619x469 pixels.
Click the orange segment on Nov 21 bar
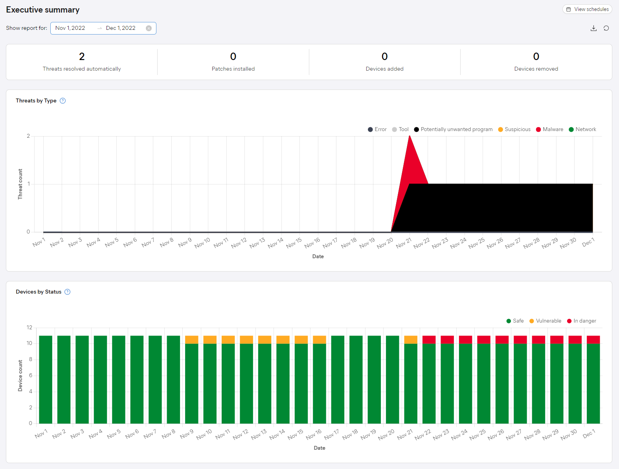[x=411, y=339]
